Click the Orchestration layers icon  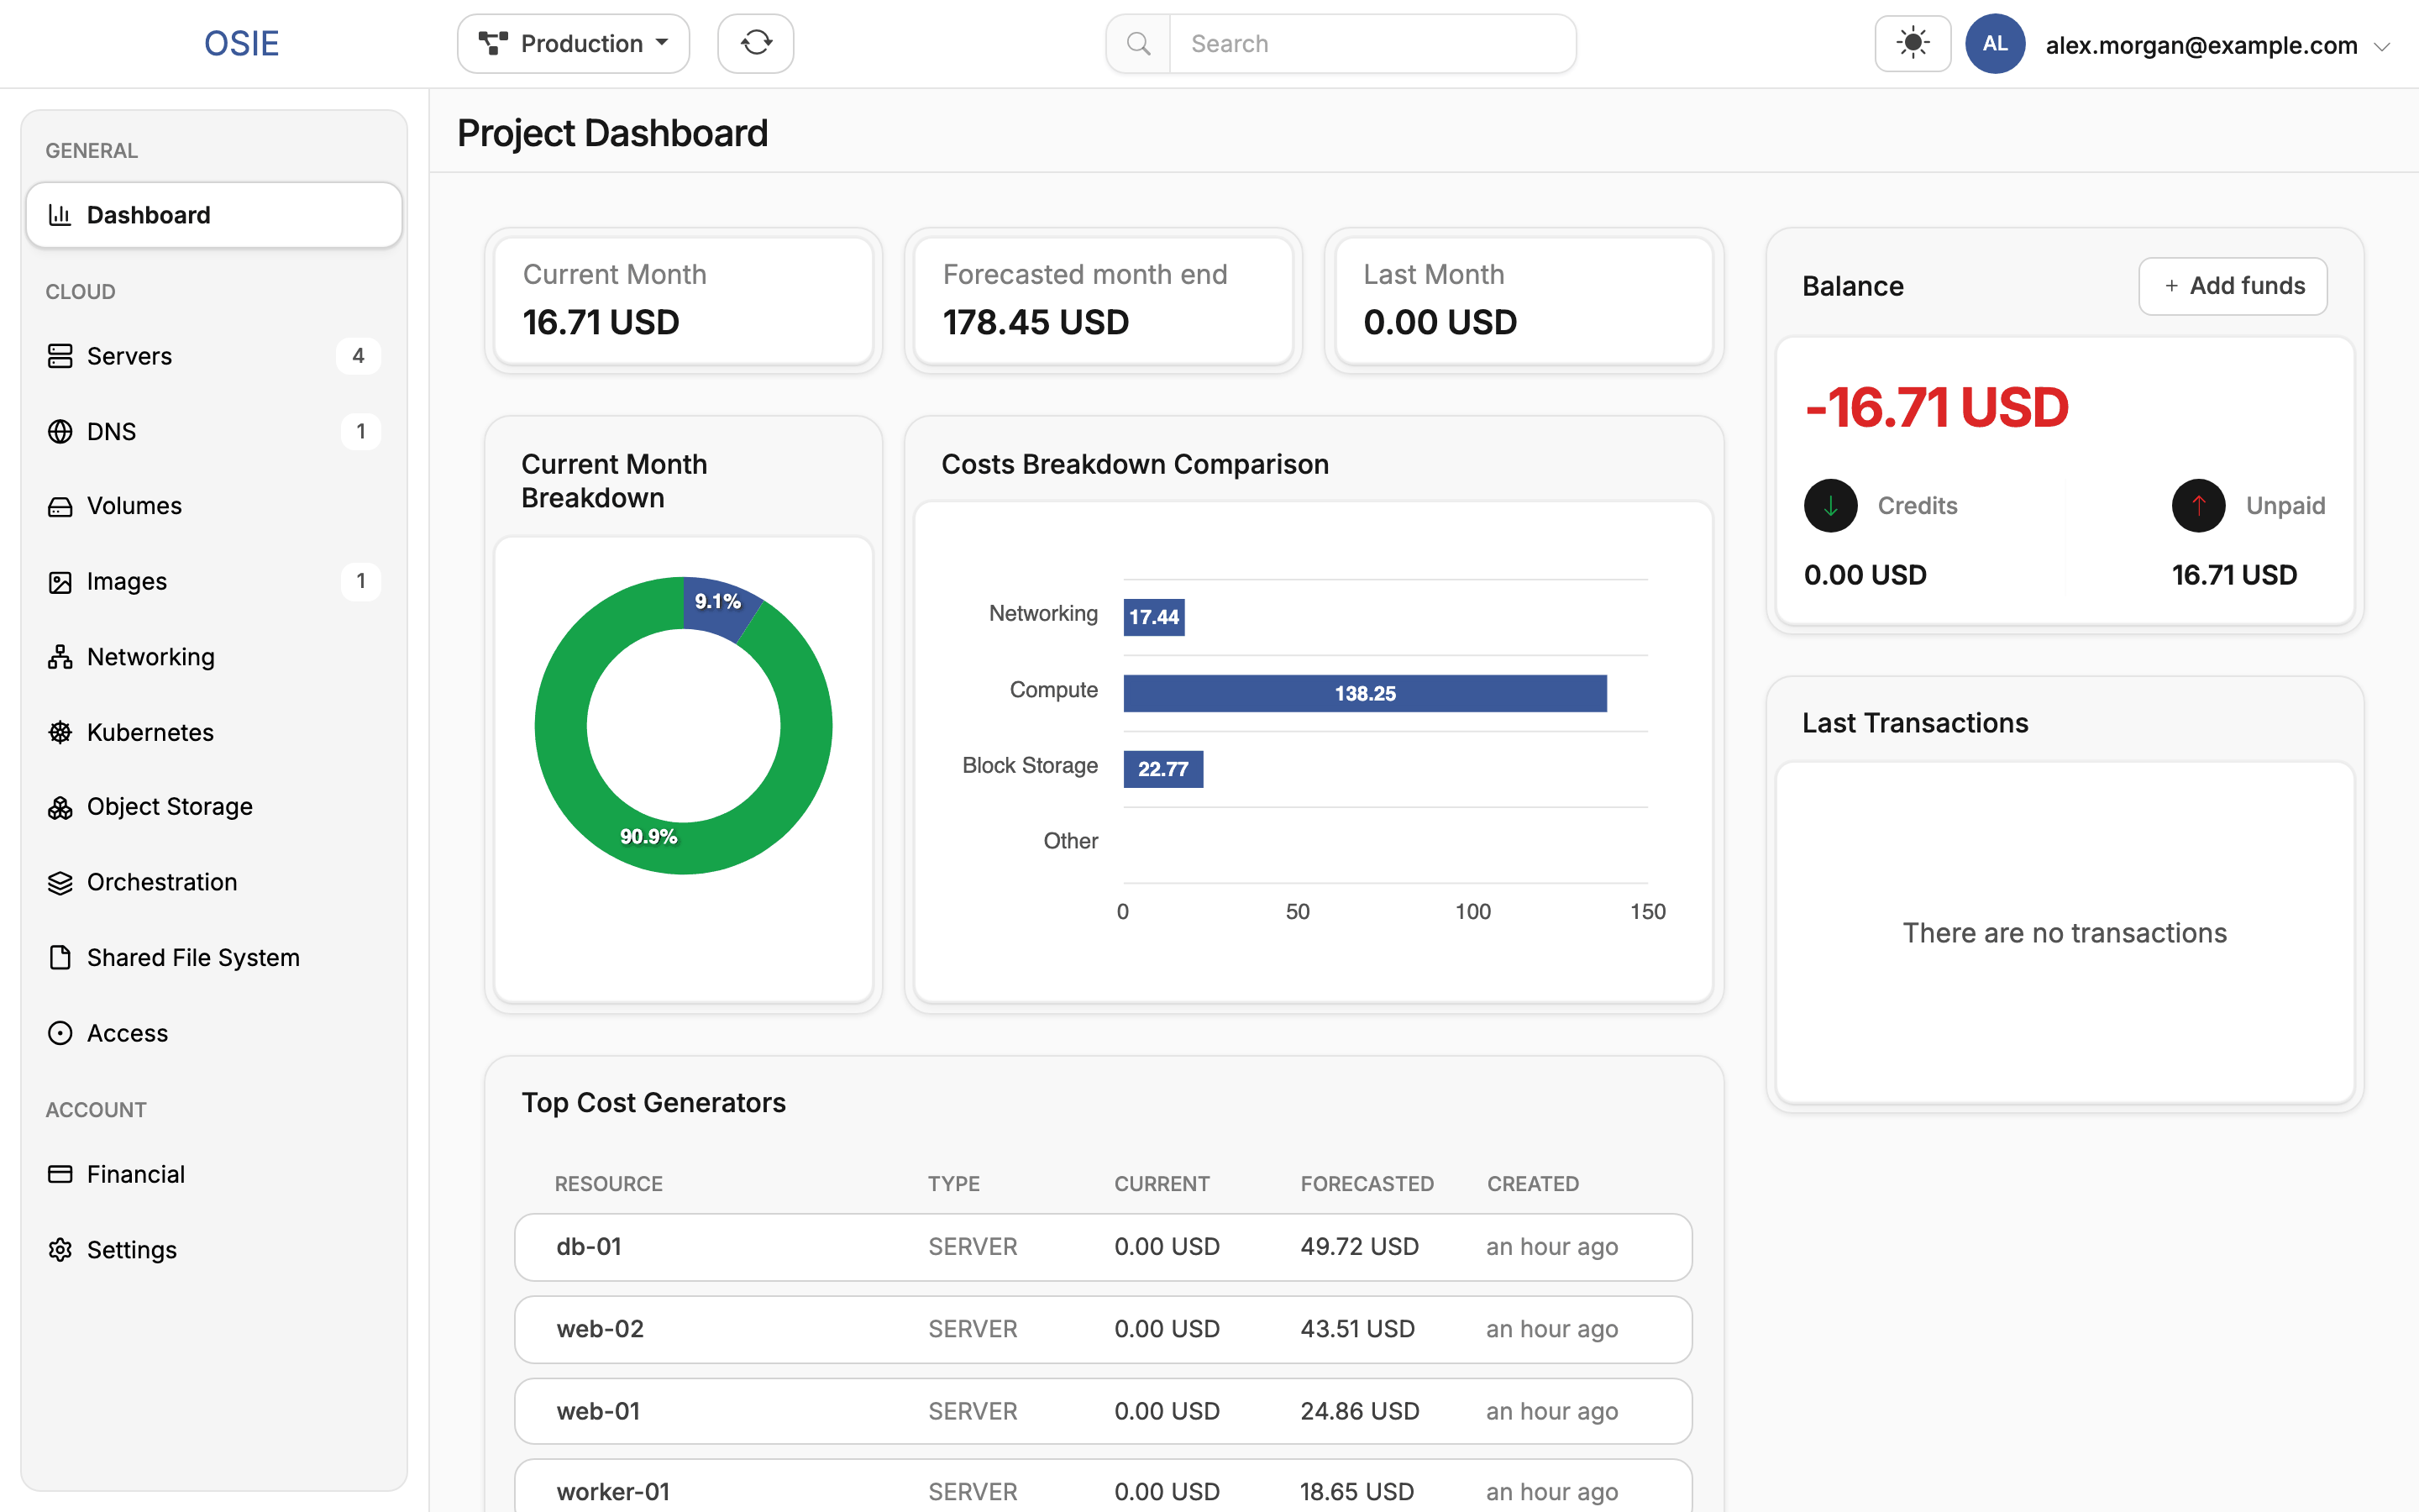click(60, 882)
